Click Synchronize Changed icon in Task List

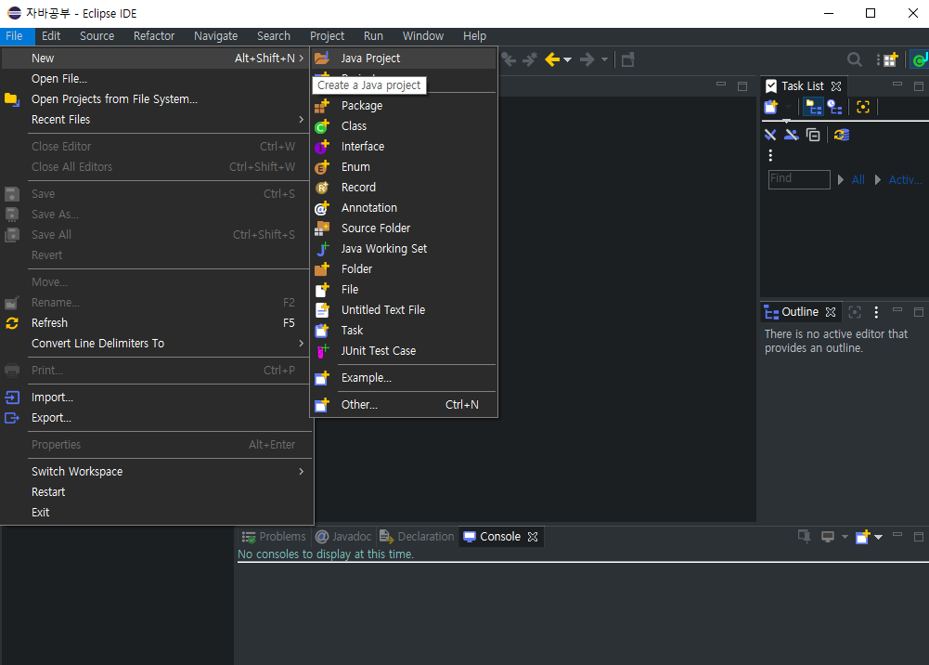coord(842,135)
